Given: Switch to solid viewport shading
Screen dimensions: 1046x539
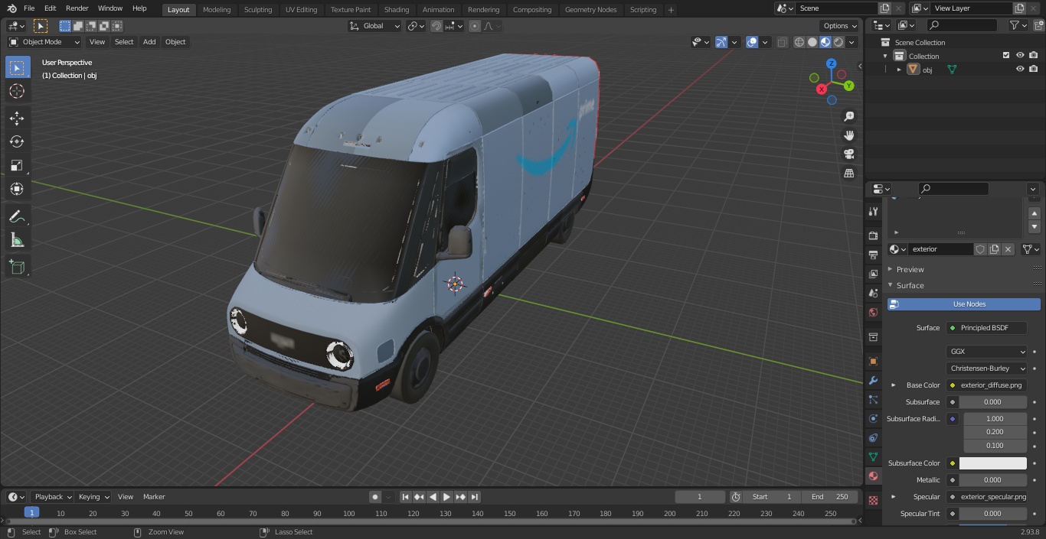Looking at the screenshot, I should click(x=812, y=42).
